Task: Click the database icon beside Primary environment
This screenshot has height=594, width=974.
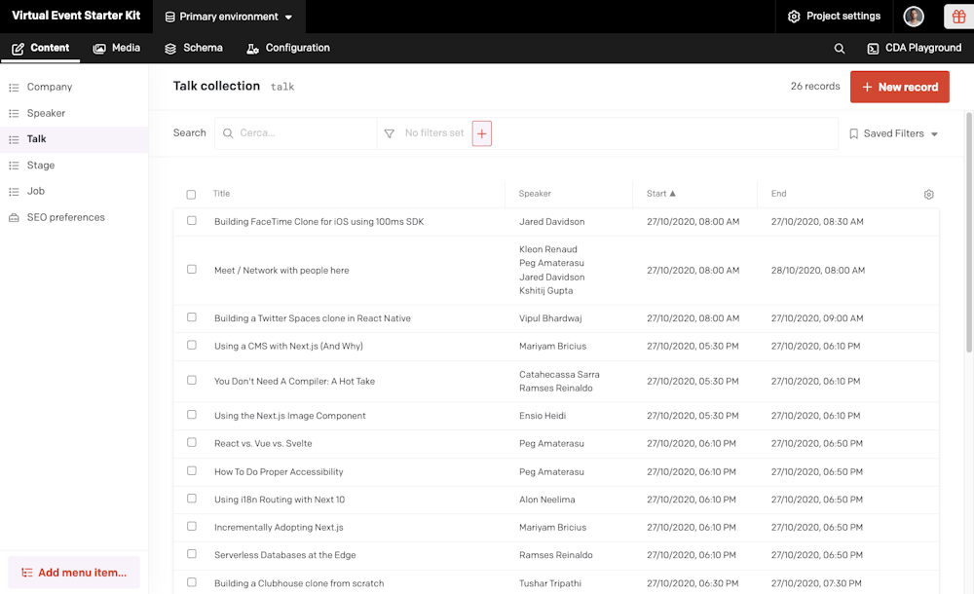Action: tap(169, 17)
